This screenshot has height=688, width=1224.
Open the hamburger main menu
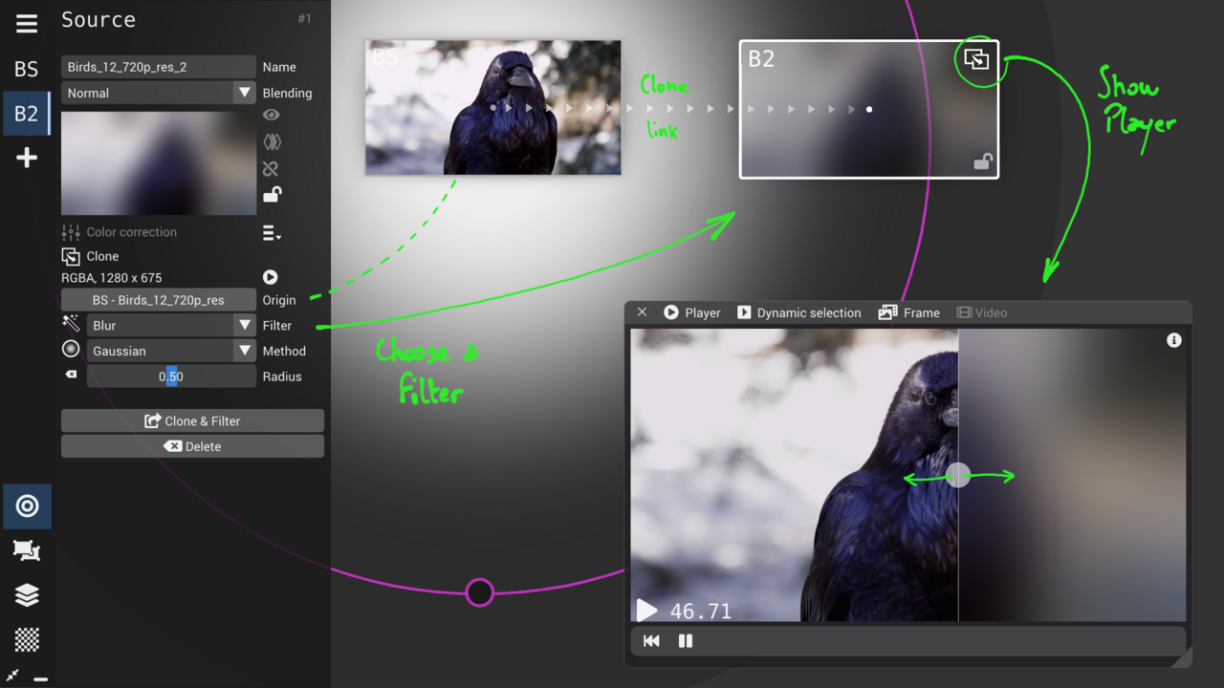[x=27, y=24]
